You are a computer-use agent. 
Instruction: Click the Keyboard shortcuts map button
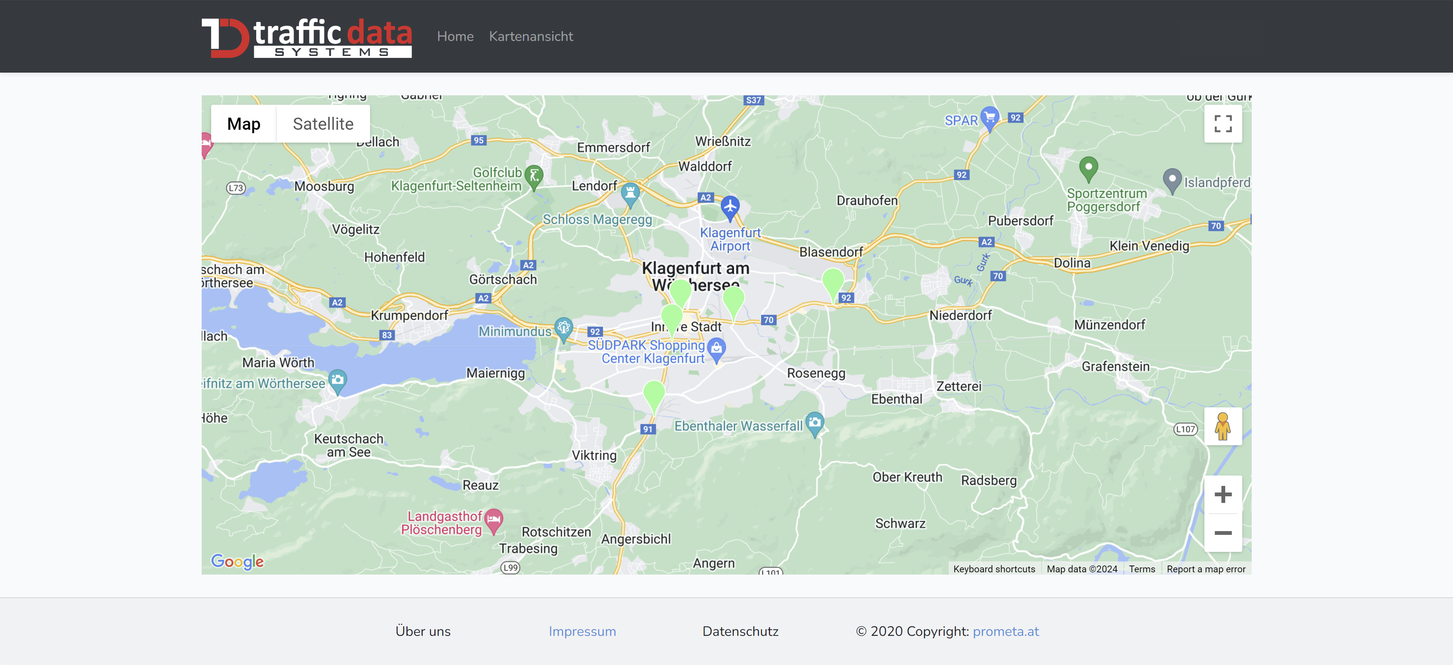tap(994, 569)
